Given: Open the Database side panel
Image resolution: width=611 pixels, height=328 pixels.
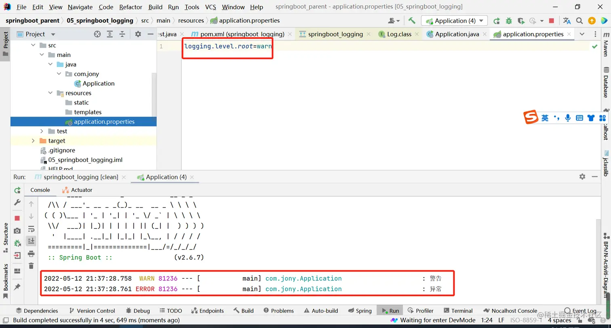Looking at the screenshot, I should point(606,82).
